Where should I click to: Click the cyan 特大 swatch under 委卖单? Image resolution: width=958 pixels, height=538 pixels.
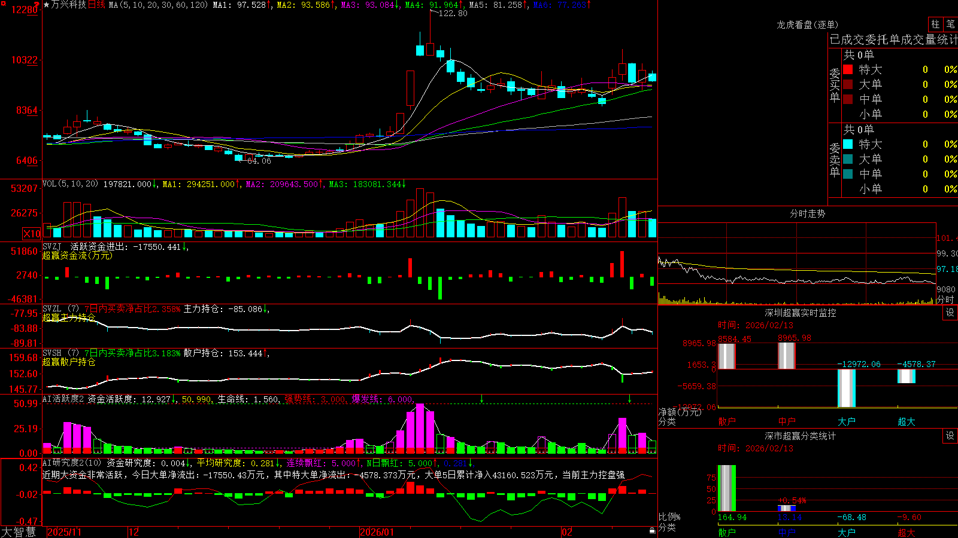848,144
